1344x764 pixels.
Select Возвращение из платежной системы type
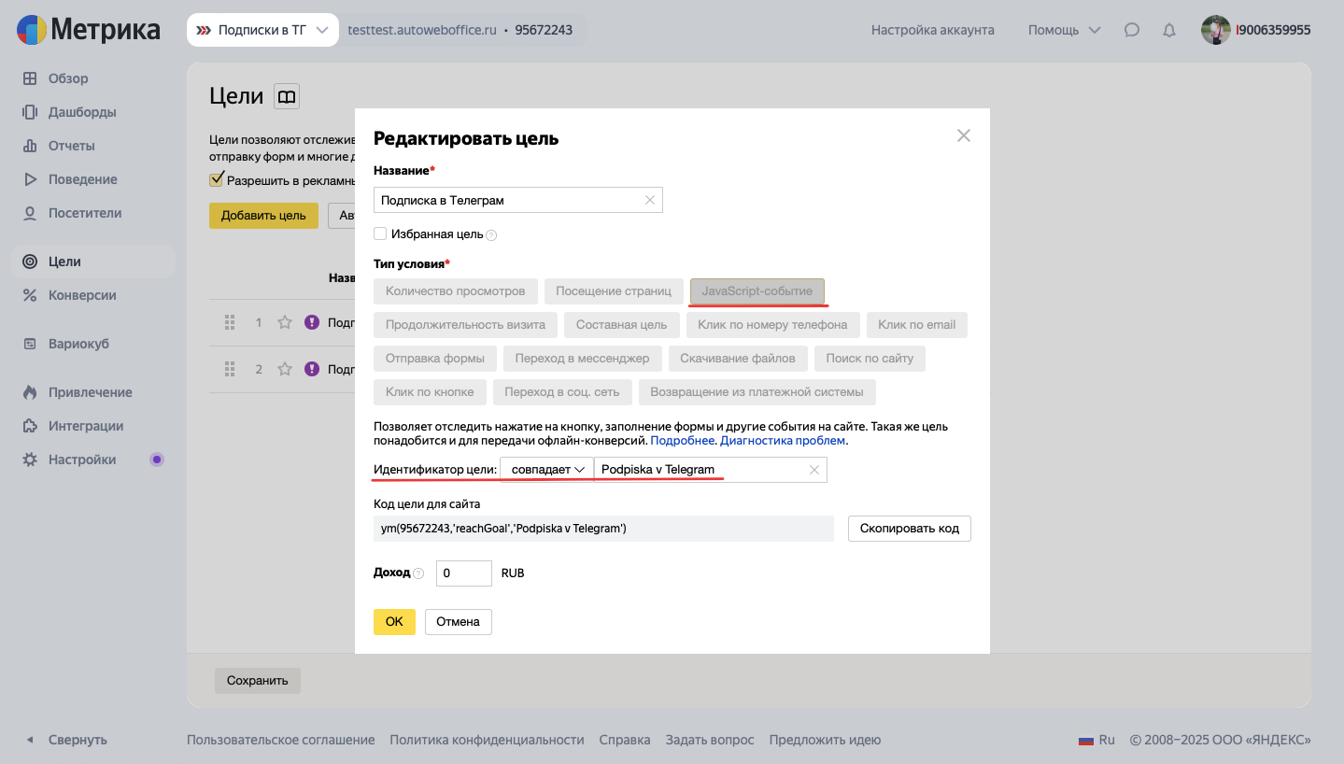tap(757, 392)
